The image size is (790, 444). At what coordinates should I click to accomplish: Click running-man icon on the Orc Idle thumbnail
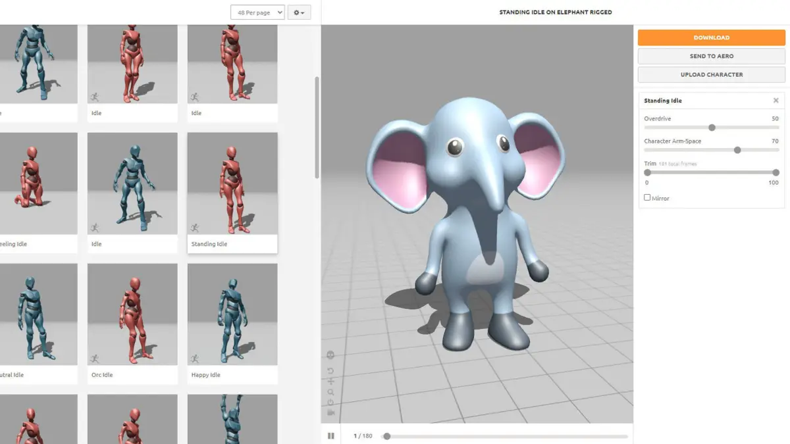(95, 358)
